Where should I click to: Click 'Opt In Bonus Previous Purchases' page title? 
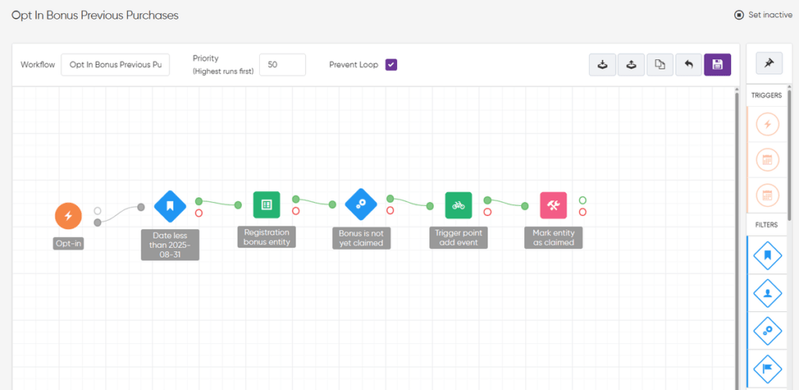[94, 16]
